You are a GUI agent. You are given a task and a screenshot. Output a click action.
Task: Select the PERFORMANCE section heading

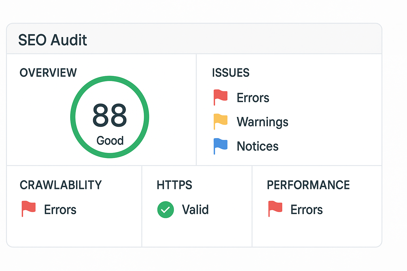click(x=308, y=185)
